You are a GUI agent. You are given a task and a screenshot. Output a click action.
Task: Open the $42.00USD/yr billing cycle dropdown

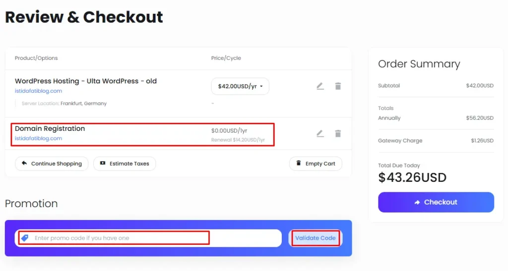[240, 86]
